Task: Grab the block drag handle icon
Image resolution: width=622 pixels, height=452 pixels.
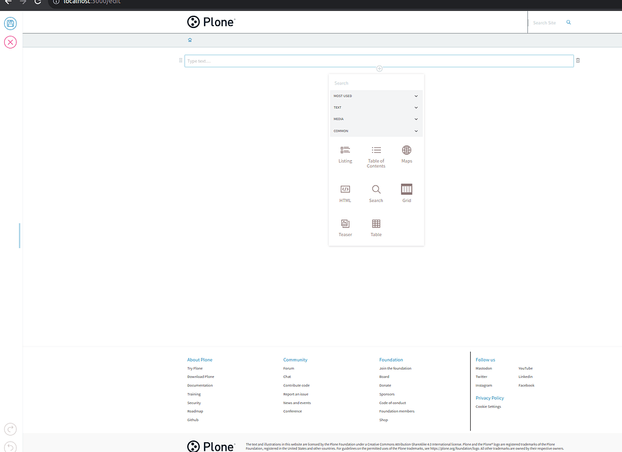Action: coord(180,61)
